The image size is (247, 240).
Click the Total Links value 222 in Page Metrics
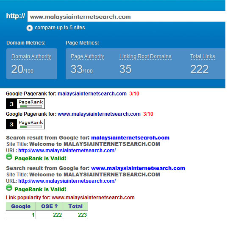200,69
